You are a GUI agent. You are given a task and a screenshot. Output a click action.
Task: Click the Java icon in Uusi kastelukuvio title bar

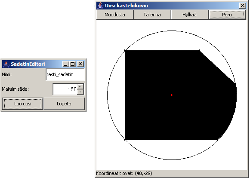click(100, 6)
